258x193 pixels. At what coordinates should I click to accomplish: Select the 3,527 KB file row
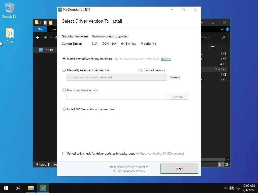(214, 69)
